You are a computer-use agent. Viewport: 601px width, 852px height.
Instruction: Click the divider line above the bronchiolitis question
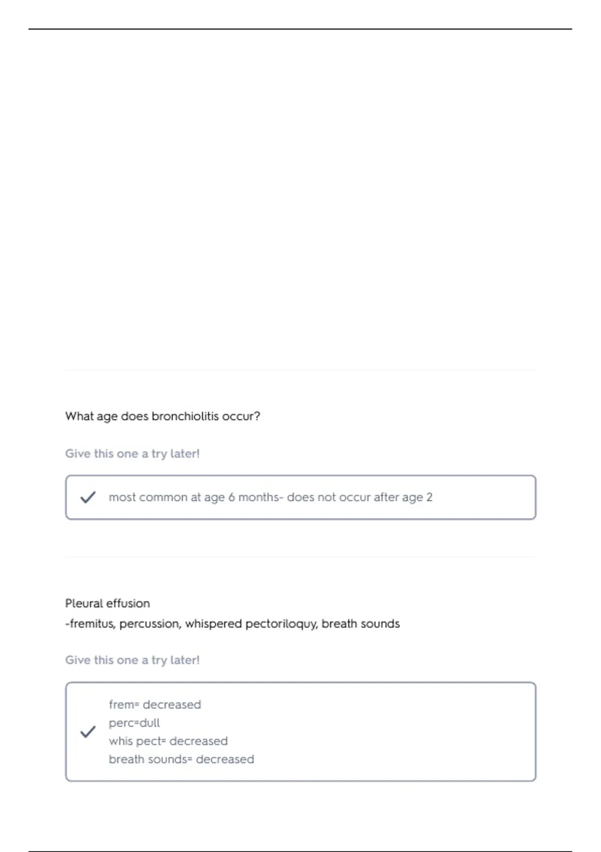[x=300, y=370]
